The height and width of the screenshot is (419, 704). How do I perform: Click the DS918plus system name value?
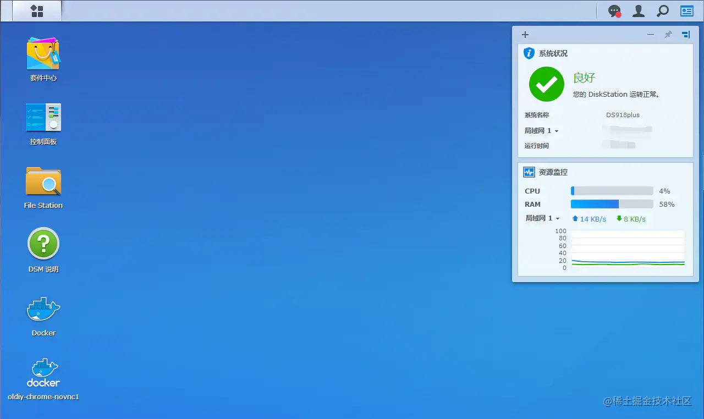pyautogui.click(x=623, y=115)
